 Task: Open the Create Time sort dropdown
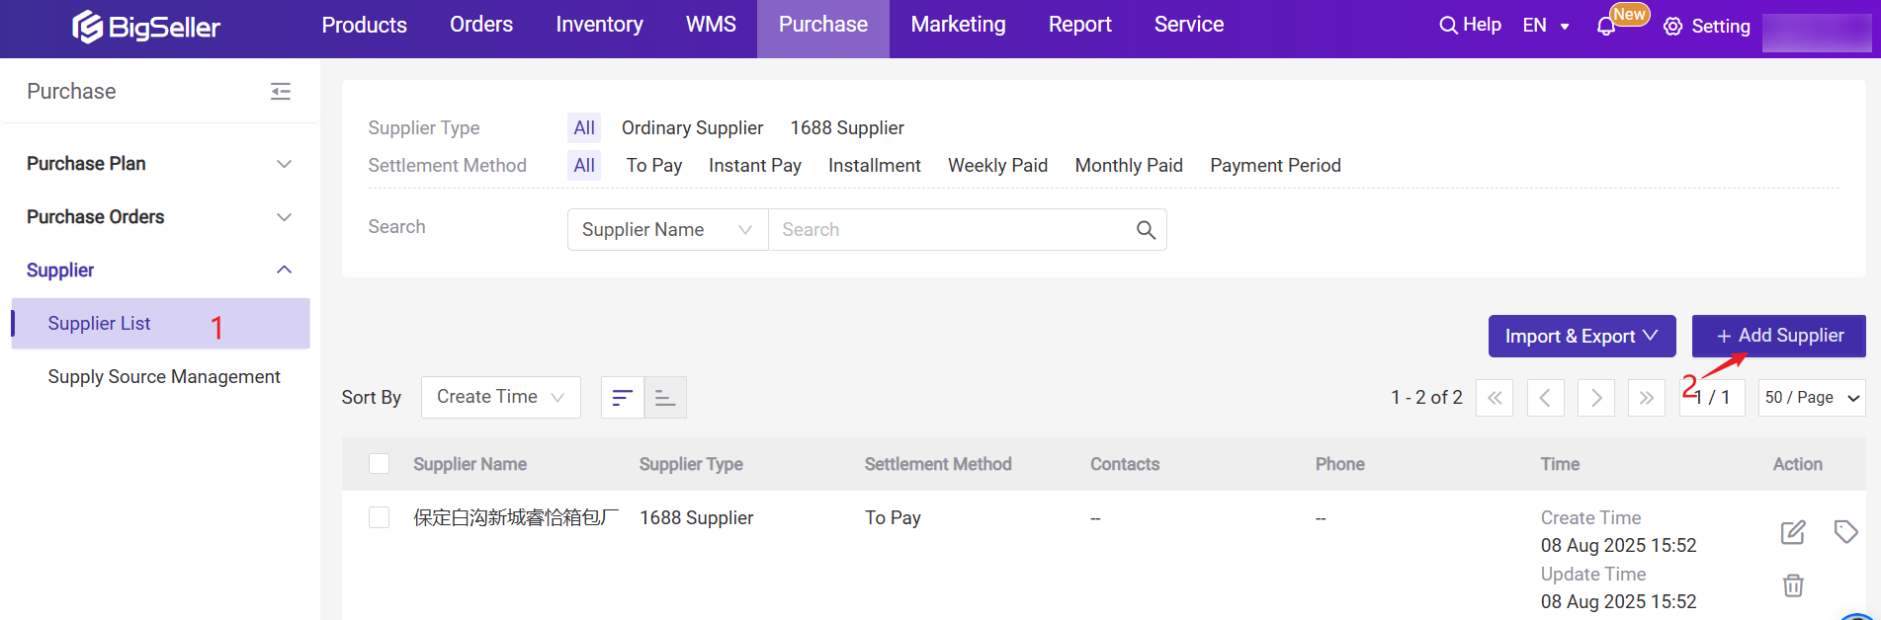coord(500,397)
